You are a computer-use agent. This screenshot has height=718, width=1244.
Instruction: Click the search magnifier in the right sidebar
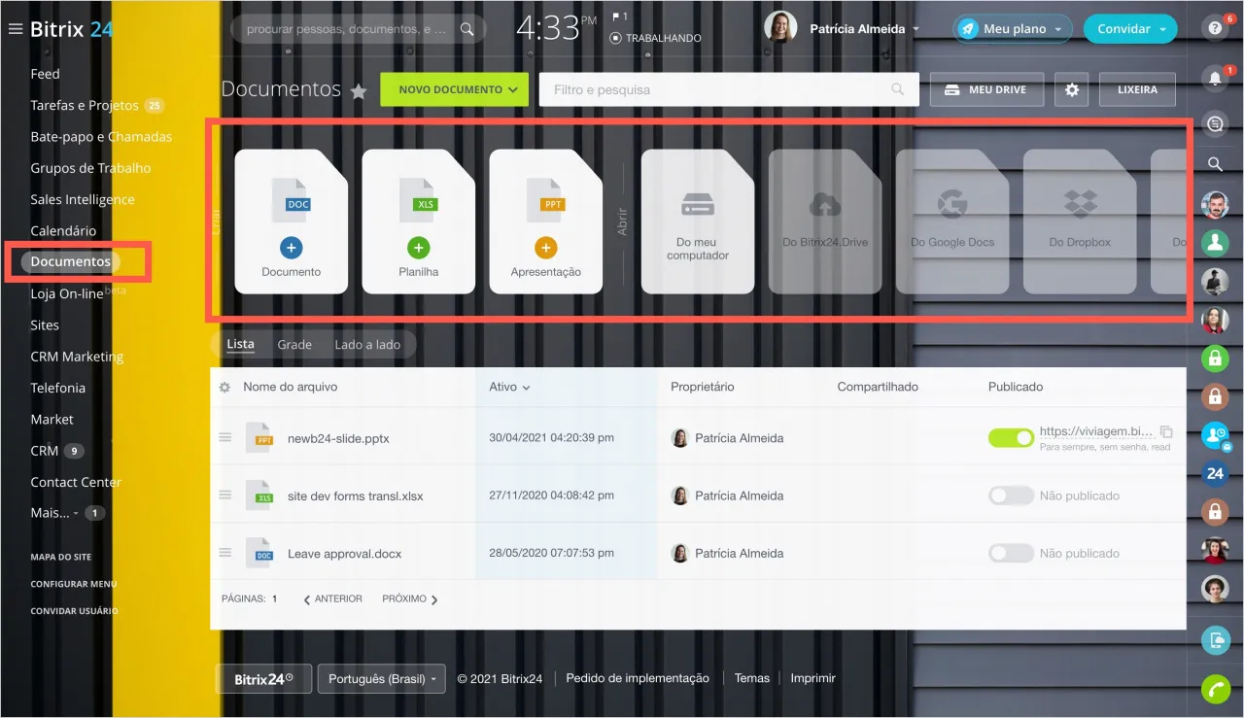click(1215, 164)
